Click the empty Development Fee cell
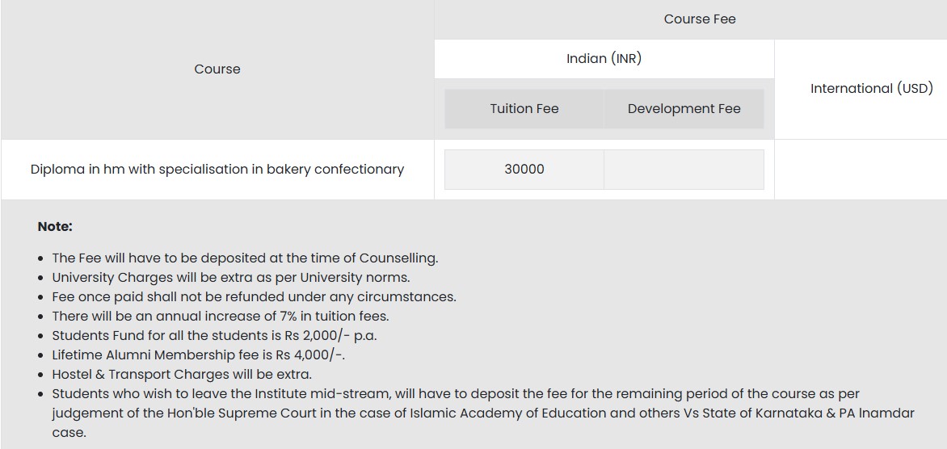This screenshot has height=449, width=947. point(684,170)
